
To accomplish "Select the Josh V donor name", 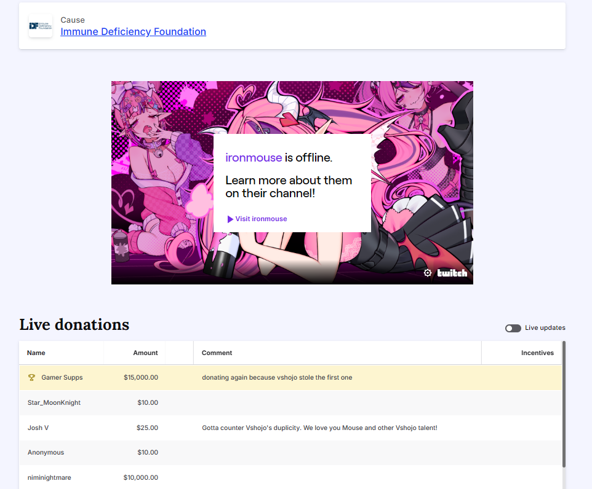I will pos(38,428).
